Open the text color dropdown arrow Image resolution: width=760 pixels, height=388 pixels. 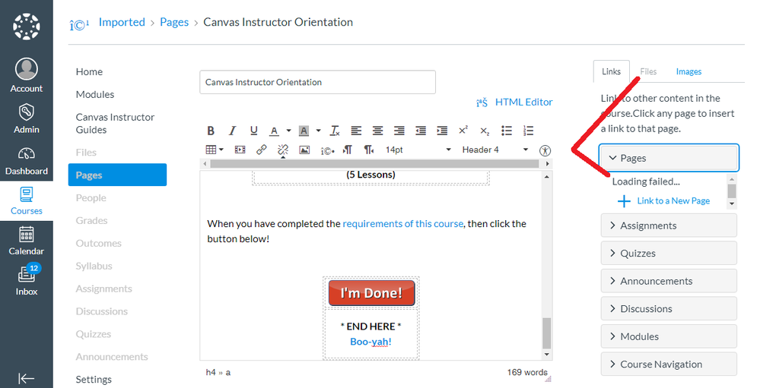point(288,131)
